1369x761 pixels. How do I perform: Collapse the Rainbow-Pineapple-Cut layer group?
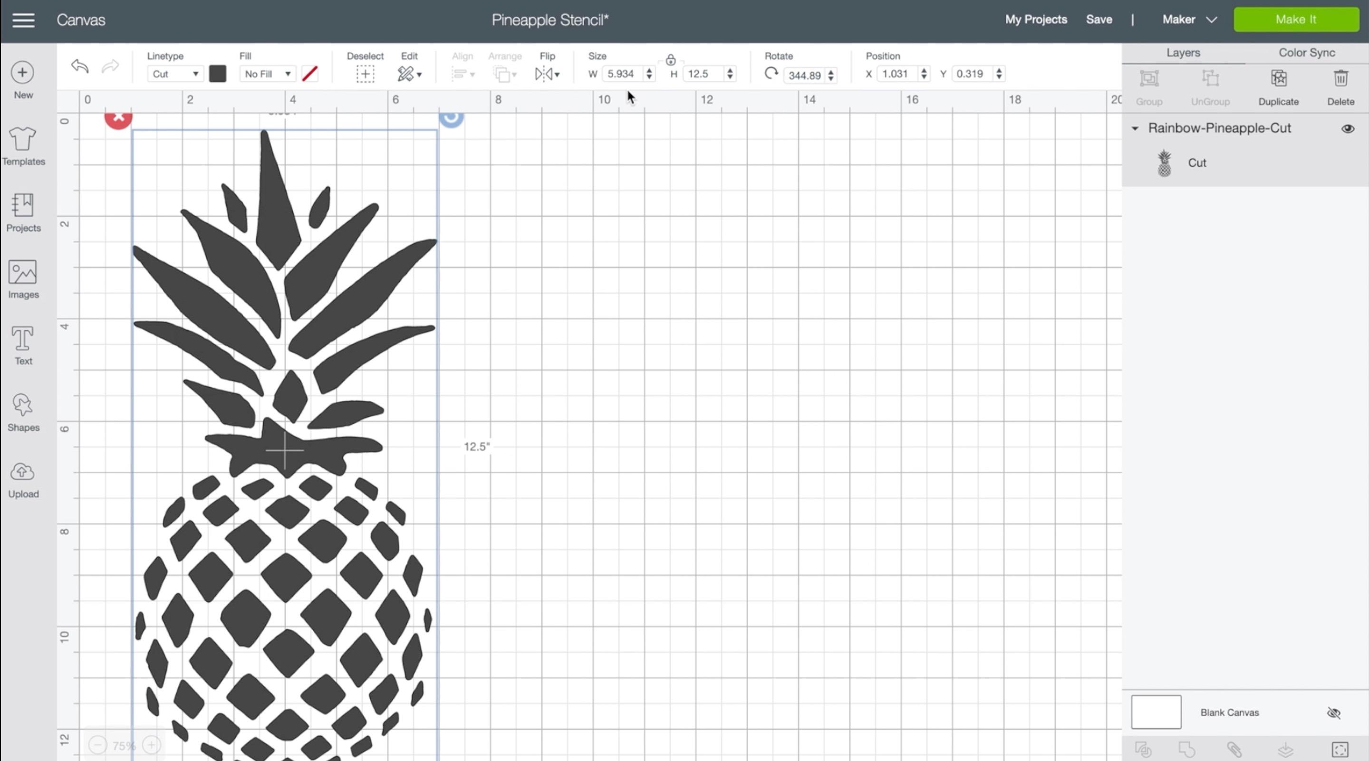tap(1135, 129)
